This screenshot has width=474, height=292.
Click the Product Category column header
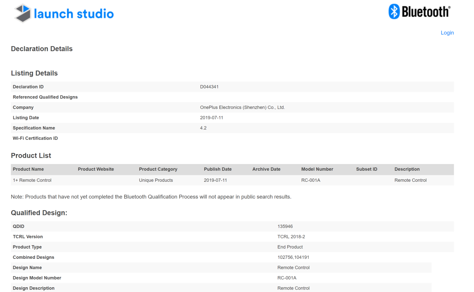(x=158, y=169)
